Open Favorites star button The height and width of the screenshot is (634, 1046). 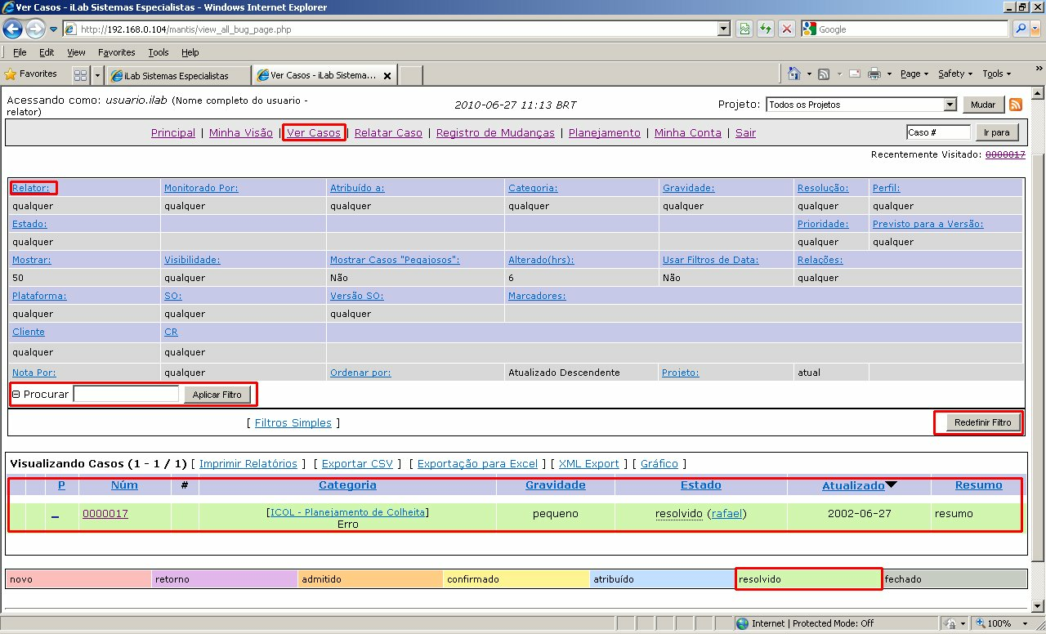[x=31, y=74]
